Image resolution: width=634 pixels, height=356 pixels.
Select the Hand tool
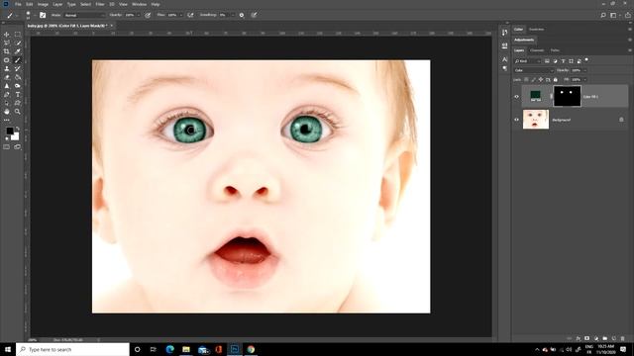pos(7,112)
